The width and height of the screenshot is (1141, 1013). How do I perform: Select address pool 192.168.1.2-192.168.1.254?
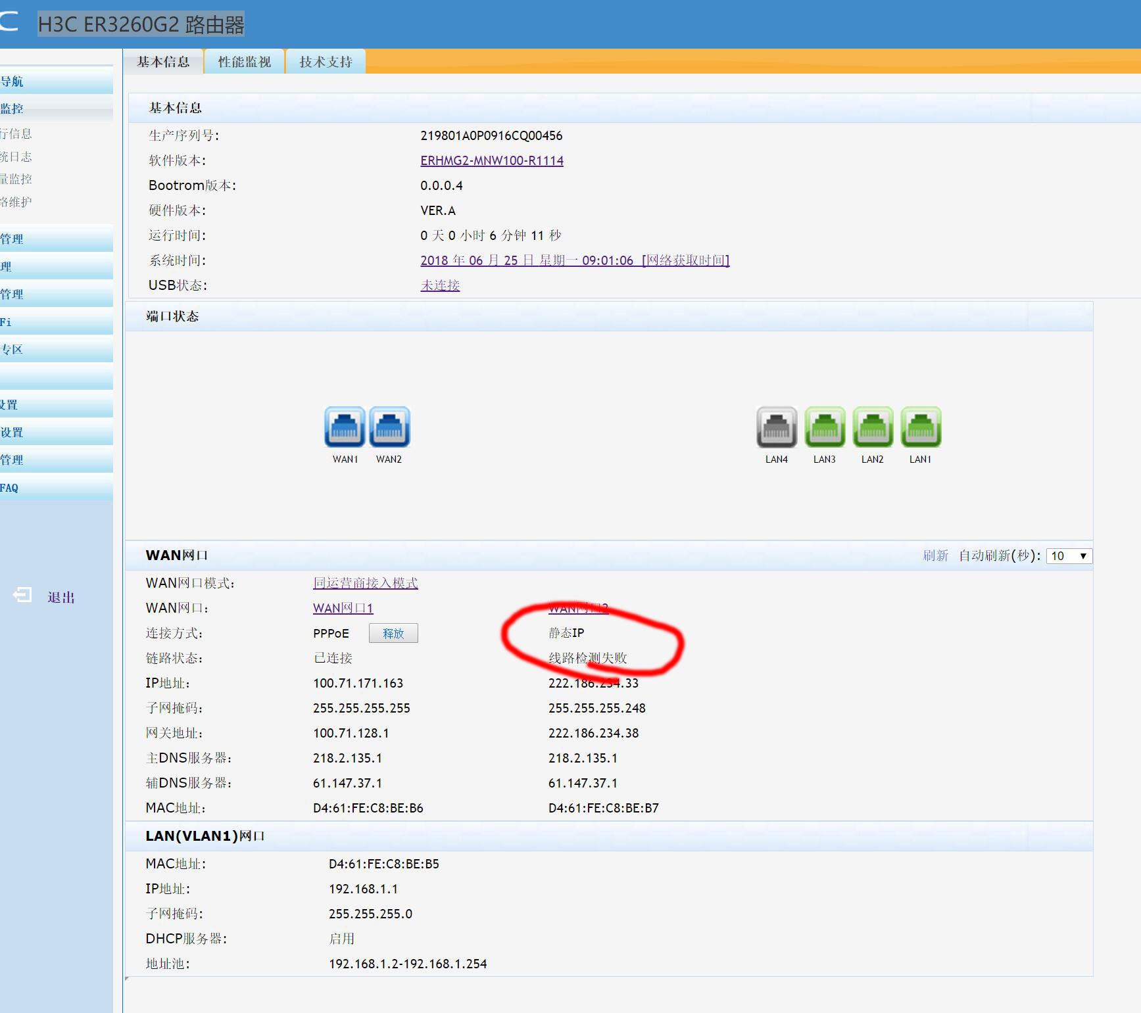[x=408, y=964]
